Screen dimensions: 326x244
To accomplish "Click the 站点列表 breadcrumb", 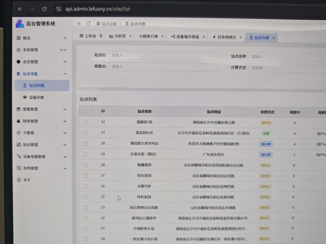I will click(136, 24).
